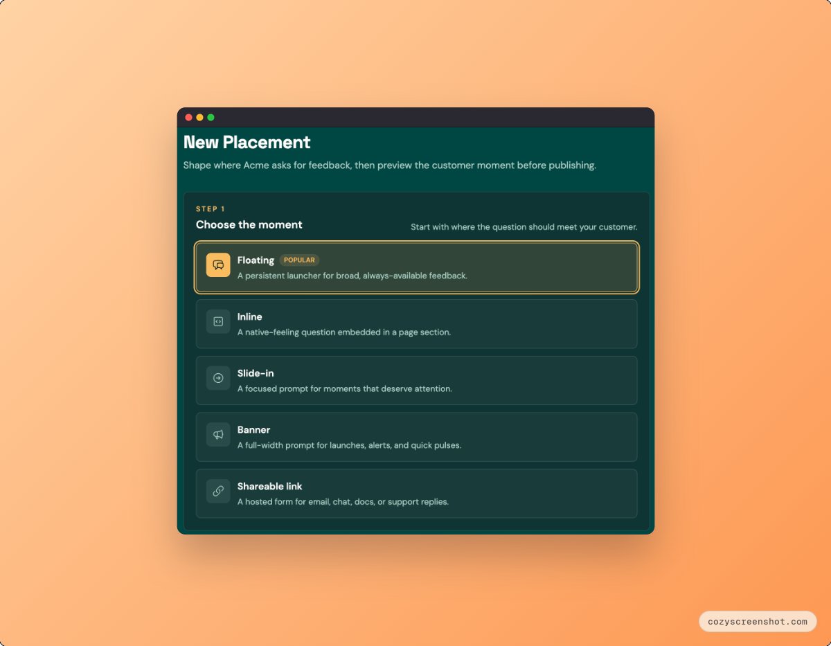Choose the Banner placement card
Screen dimensions: 831x646
417,437
